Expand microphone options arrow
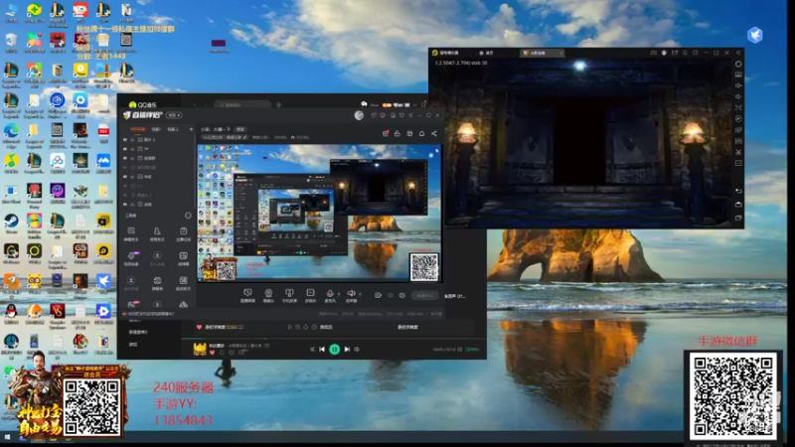795x447 pixels. point(338,294)
